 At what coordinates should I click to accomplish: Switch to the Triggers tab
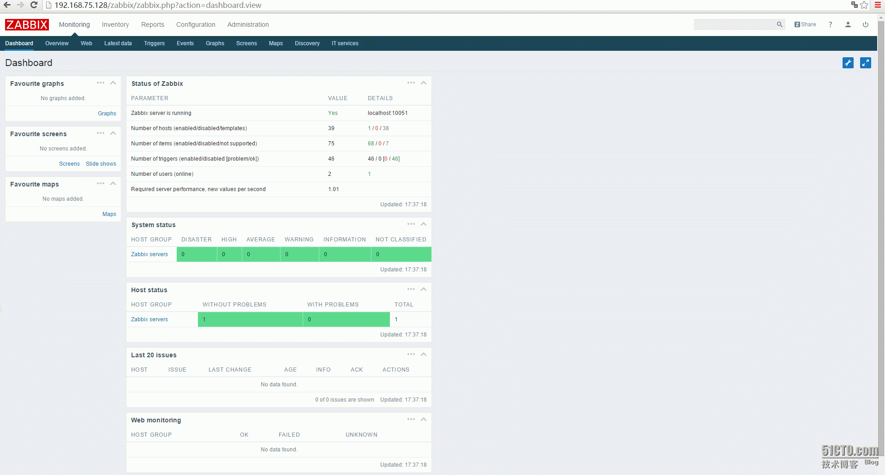[154, 43]
